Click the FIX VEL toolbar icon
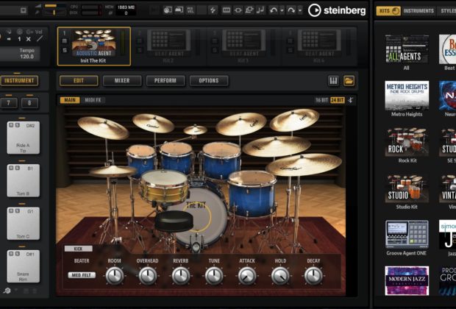The height and width of the screenshot is (309, 456). 190,10
